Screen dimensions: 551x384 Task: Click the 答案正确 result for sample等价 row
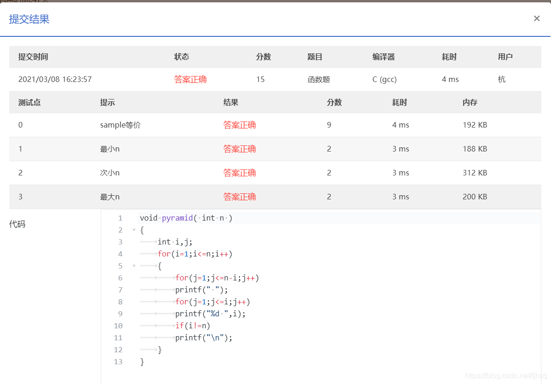(240, 125)
